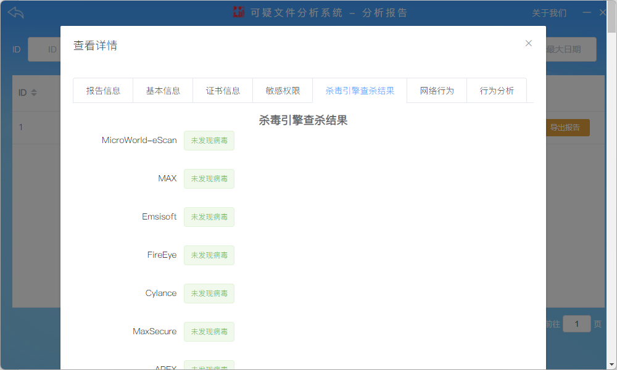Switch to the 基本信息 tab
617x370 pixels.
point(163,91)
